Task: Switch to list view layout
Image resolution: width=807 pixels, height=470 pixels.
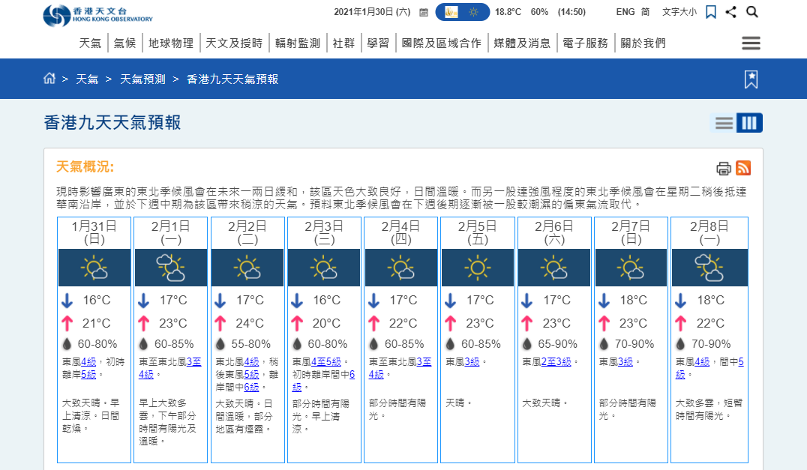Action: [x=724, y=123]
